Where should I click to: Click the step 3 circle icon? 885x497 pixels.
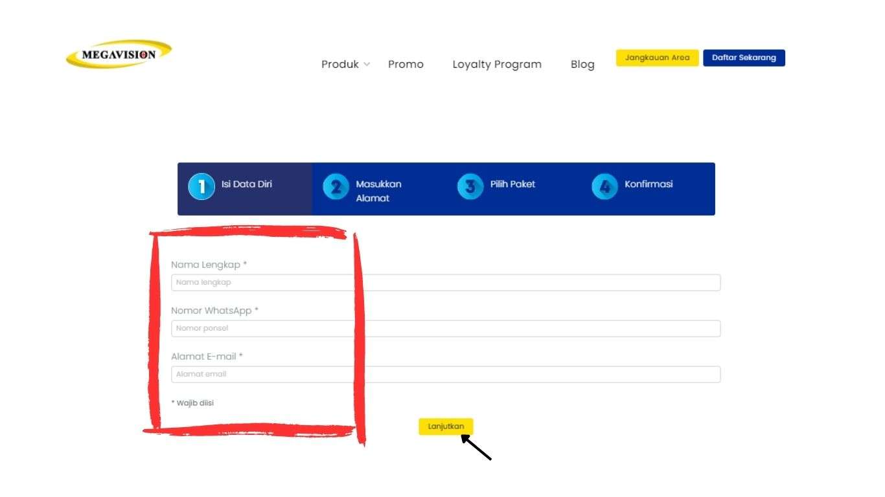pos(470,187)
